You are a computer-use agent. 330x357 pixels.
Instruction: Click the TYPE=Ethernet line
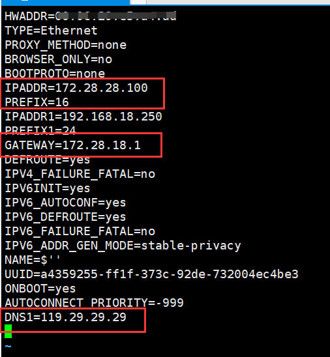(x=51, y=31)
